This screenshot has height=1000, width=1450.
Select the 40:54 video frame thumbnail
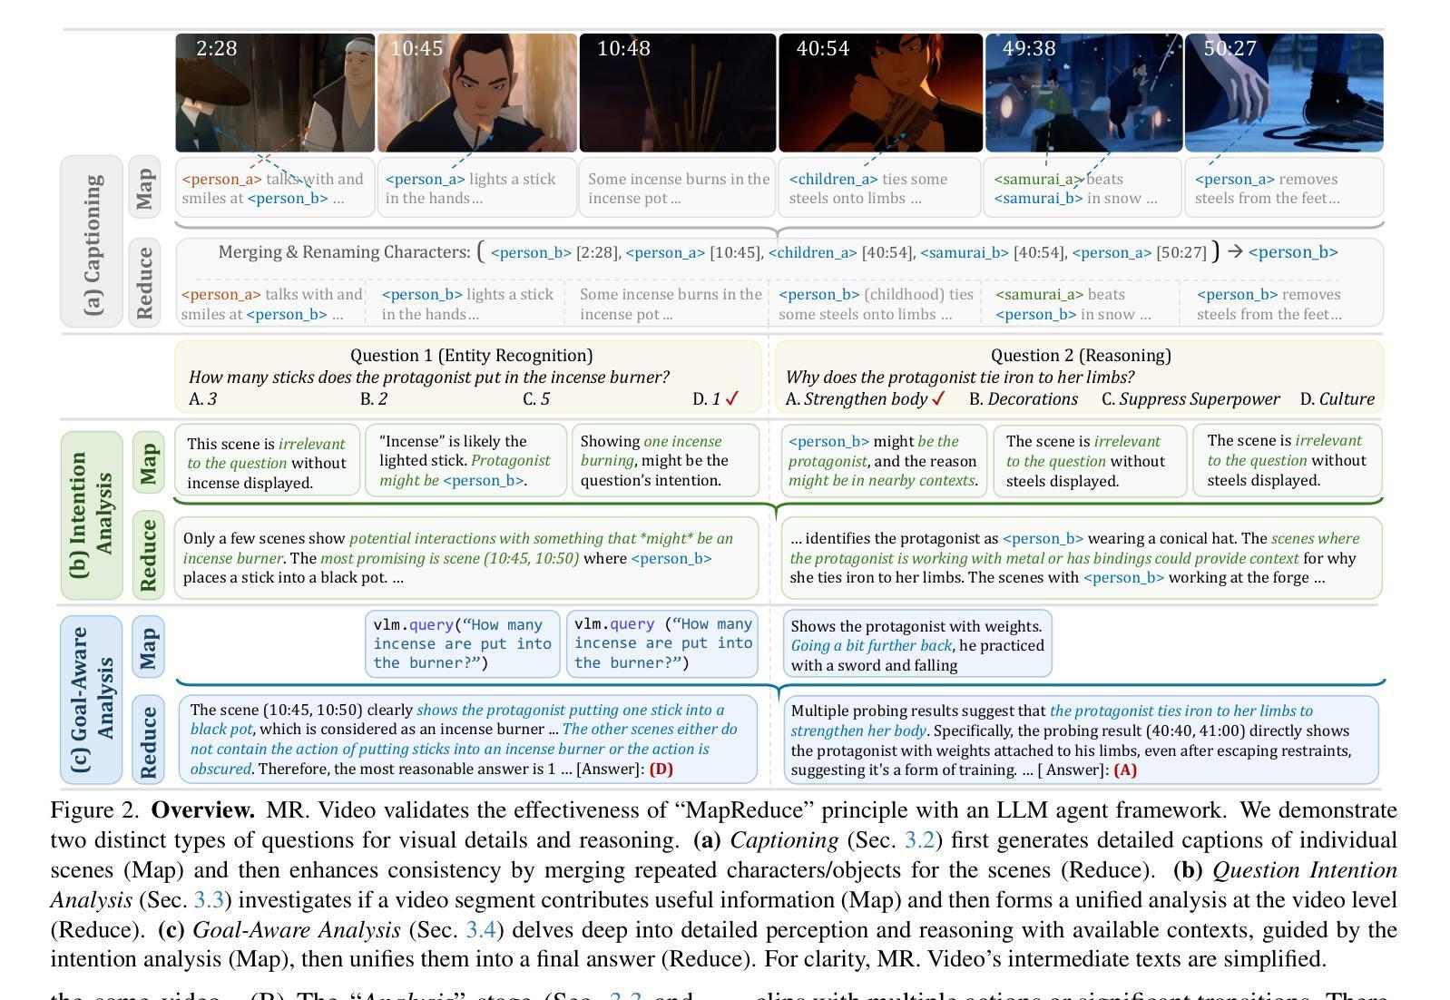(x=880, y=93)
